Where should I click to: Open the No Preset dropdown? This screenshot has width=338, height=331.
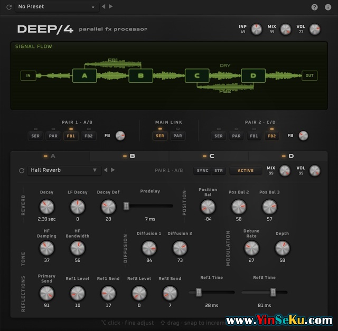pos(56,7)
